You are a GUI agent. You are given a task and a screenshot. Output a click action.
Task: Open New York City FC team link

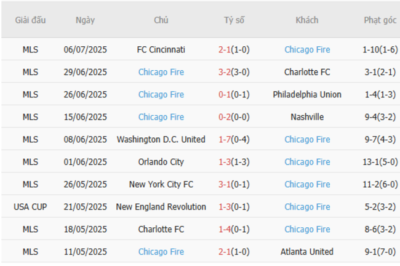[161, 184]
